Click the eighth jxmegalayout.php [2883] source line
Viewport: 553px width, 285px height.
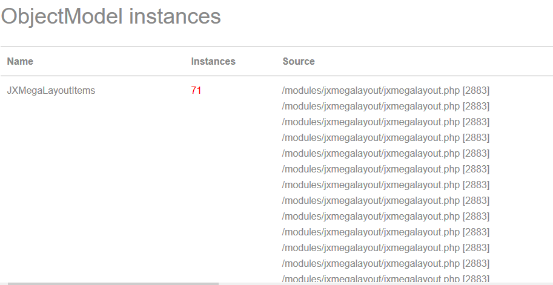pos(386,200)
